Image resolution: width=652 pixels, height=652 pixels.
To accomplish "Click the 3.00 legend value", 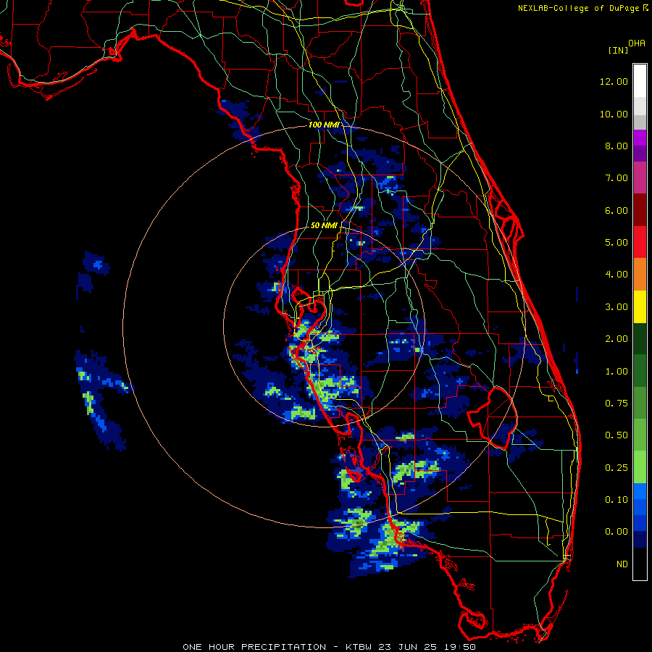I will click(x=617, y=307).
